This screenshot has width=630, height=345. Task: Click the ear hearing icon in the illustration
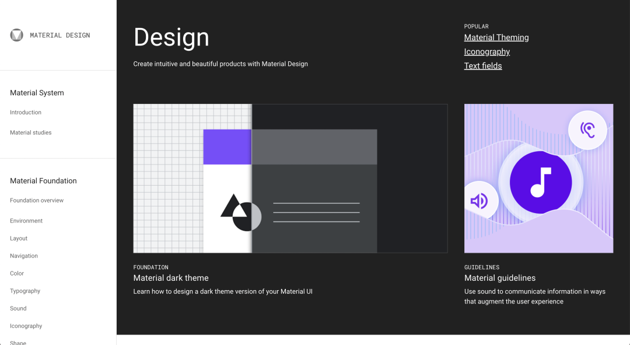coord(587,130)
